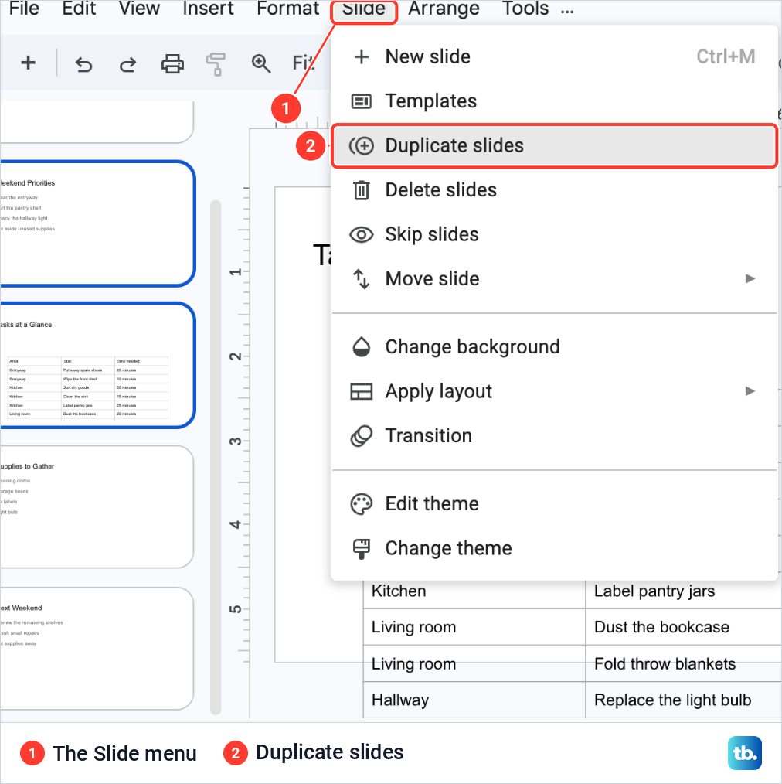Open the Tools menu
Viewport: 782px width, 784px height.
tap(525, 9)
